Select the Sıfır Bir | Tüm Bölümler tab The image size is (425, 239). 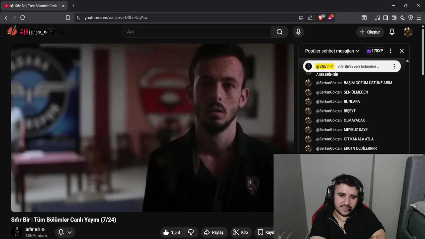[x=35, y=6]
